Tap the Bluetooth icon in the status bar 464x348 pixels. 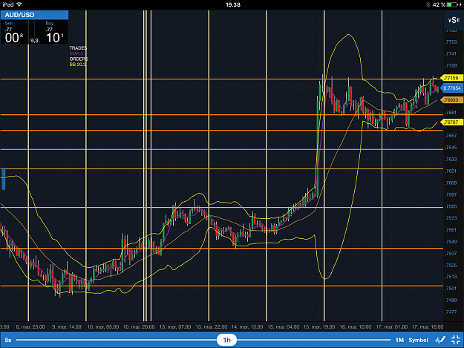(428, 4)
